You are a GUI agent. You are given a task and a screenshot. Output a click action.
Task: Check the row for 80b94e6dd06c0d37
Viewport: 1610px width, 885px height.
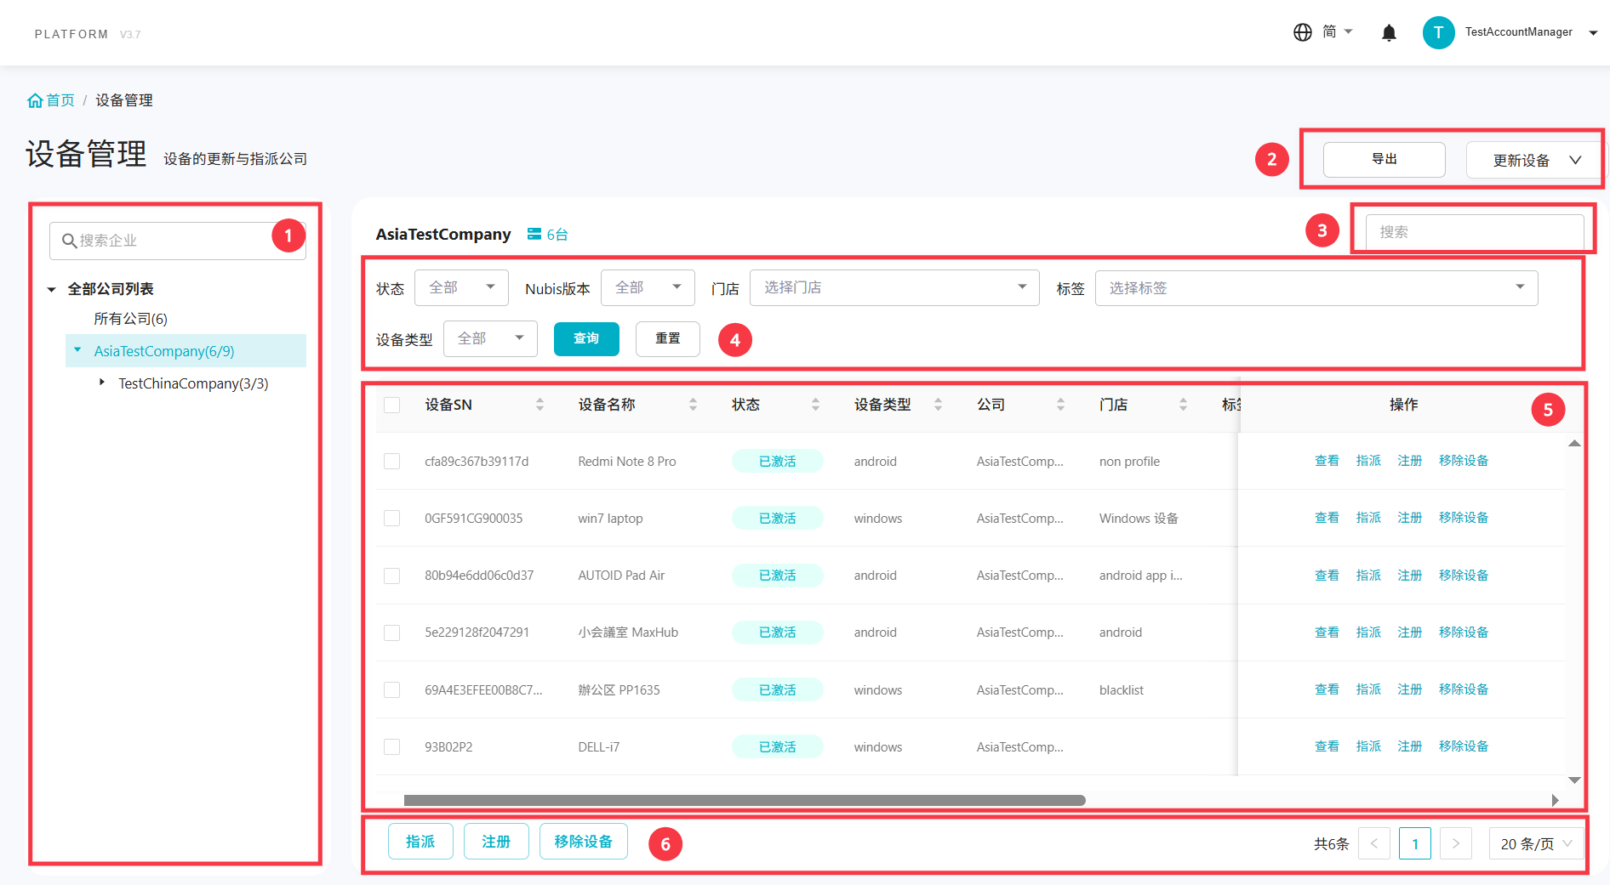391,576
